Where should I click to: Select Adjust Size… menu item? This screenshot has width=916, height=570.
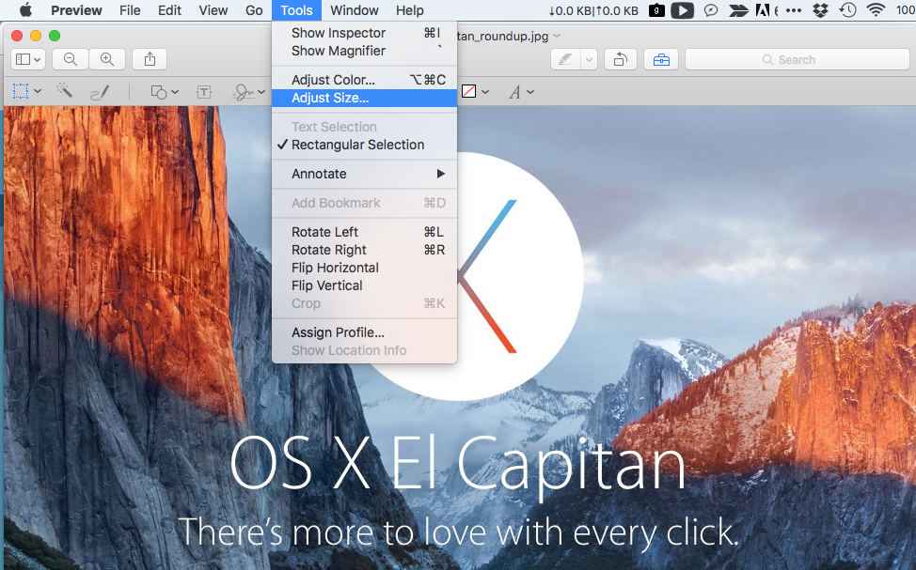pos(365,98)
